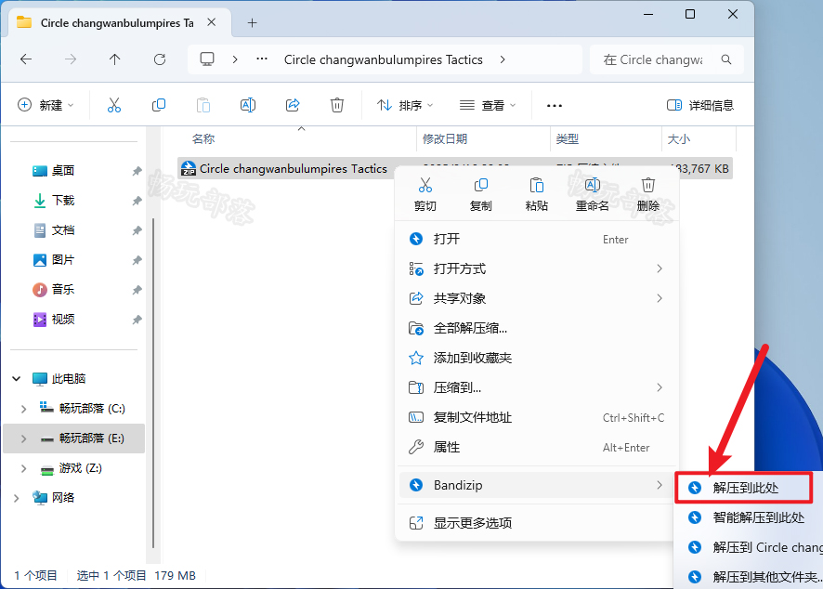Click the 打开 context menu entry

click(537, 239)
